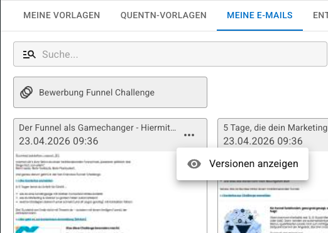328x233 pixels.
Task: Click the rings icon on Bewerbung Funnel Challenge
Action: click(26, 92)
